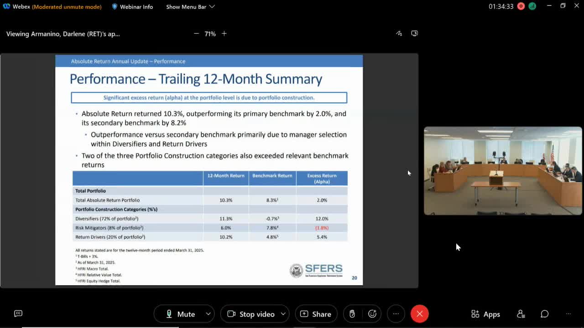Zoom in the shared content view
Image resolution: width=584 pixels, height=328 pixels.
224,34
